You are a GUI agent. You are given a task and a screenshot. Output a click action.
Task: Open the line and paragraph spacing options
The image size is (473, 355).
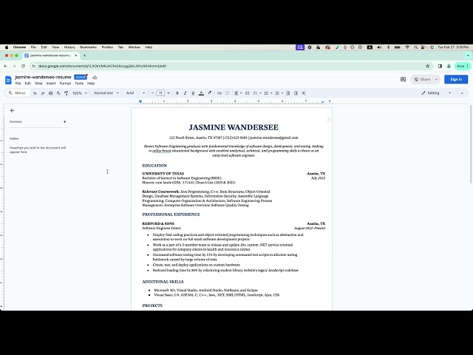click(x=248, y=93)
